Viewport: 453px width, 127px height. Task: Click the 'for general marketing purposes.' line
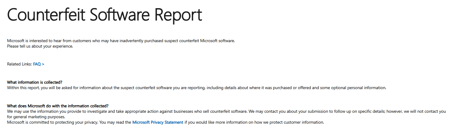36,117
